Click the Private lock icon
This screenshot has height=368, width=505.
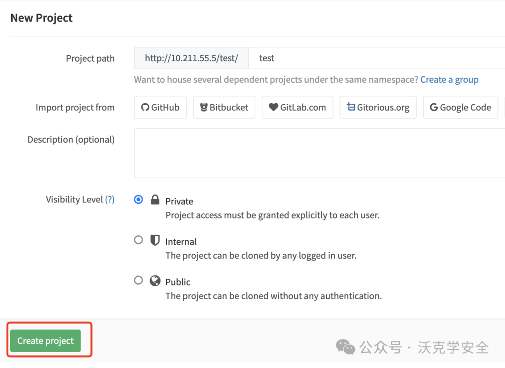coord(155,200)
